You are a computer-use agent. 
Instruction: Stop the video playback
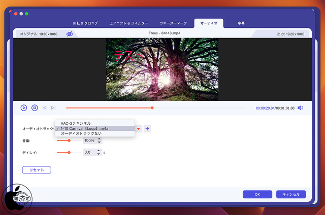click(x=35, y=108)
